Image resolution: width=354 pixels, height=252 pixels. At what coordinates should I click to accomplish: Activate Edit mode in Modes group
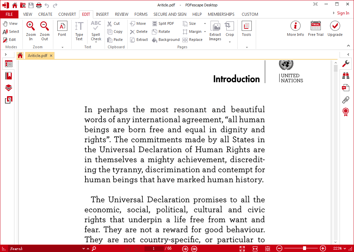tap(10, 40)
